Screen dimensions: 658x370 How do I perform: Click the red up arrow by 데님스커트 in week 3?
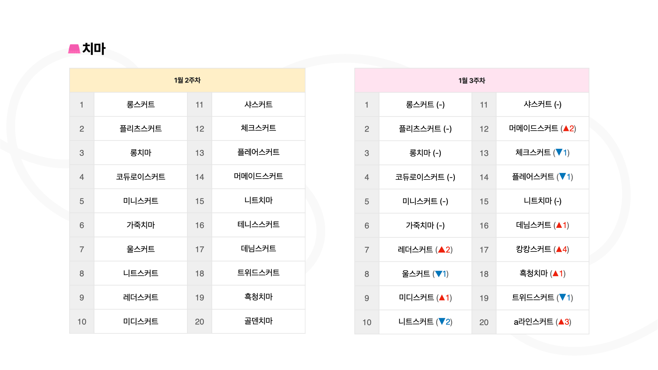pyautogui.click(x=559, y=225)
